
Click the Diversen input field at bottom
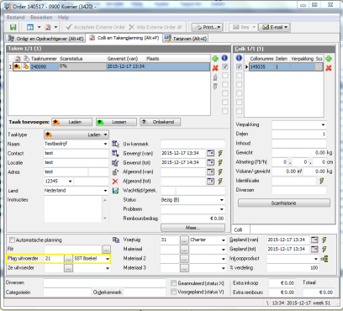click(x=105, y=282)
